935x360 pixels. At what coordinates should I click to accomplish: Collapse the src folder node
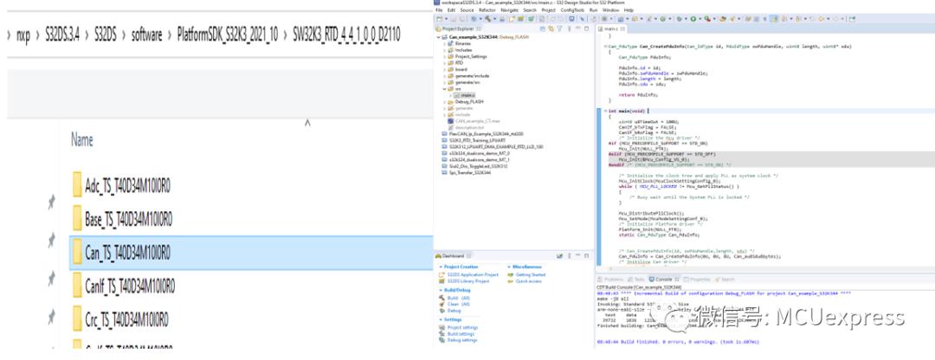[444, 89]
